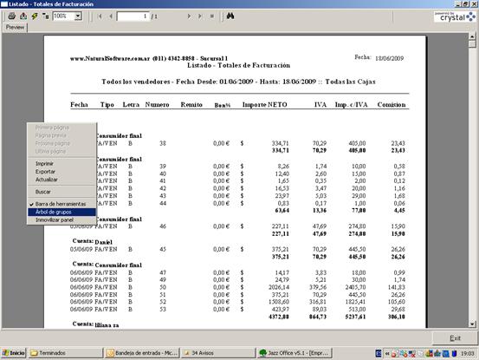
Task: Open the Preview tab
Action: pyautogui.click(x=15, y=27)
